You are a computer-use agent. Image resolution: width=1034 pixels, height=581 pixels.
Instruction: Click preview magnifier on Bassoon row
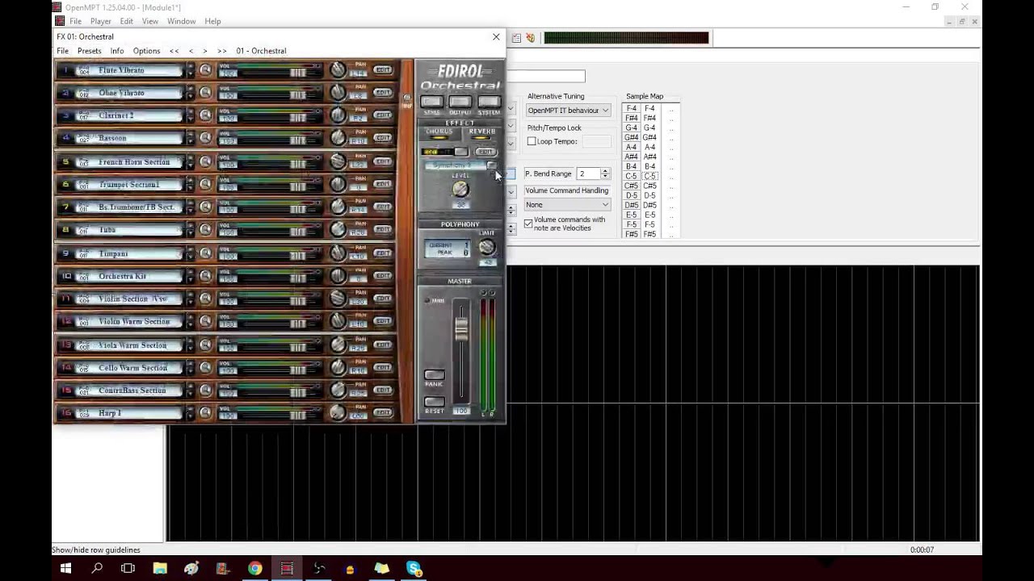[x=205, y=138]
